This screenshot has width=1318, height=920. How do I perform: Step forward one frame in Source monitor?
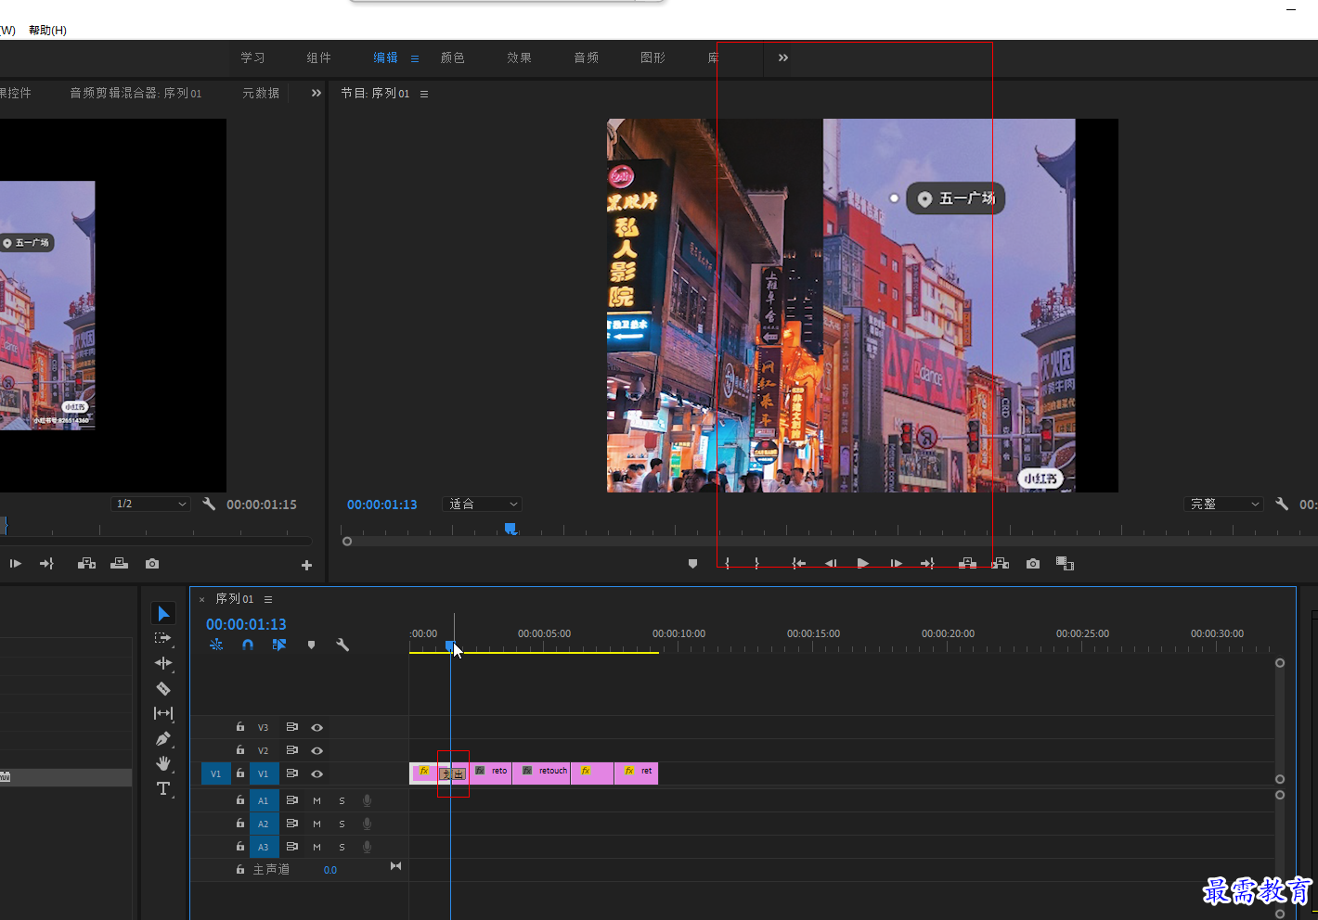15,564
